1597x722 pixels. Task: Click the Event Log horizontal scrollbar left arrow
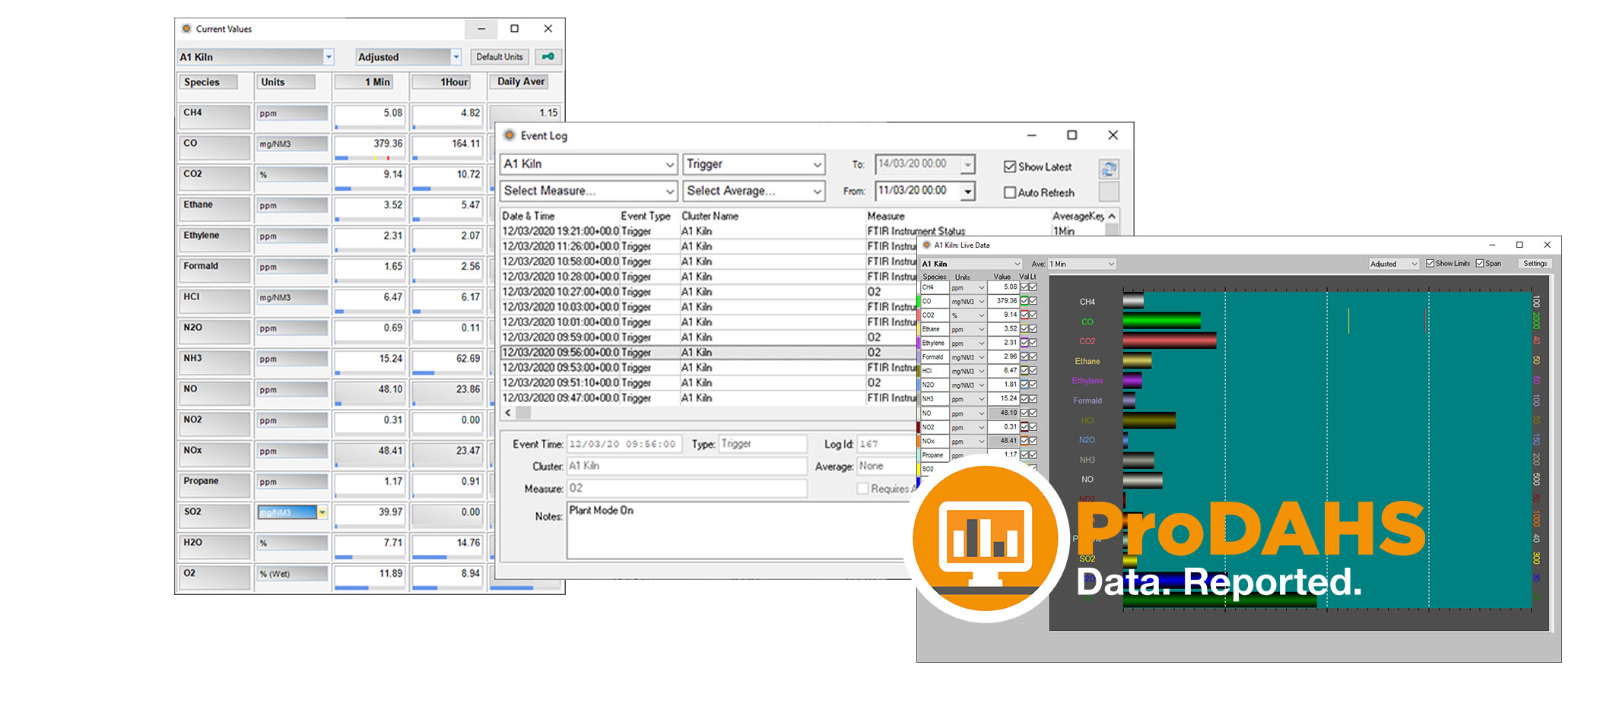[x=508, y=413]
